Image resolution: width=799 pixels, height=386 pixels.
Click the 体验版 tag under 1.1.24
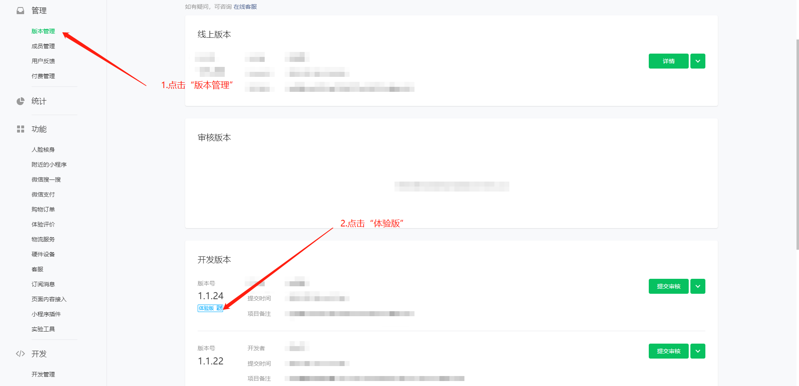pyautogui.click(x=206, y=308)
